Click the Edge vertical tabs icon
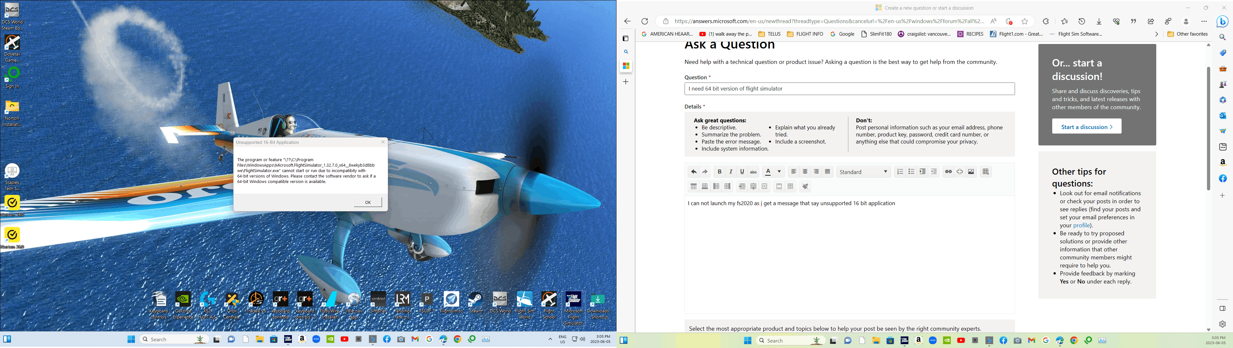This screenshot has height=348, width=1233. pos(625,38)
